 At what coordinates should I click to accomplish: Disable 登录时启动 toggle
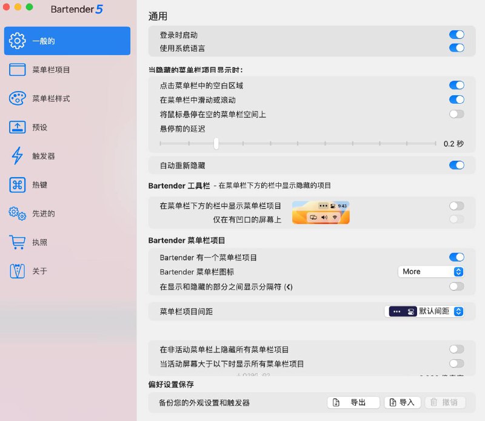pos(457,35)
